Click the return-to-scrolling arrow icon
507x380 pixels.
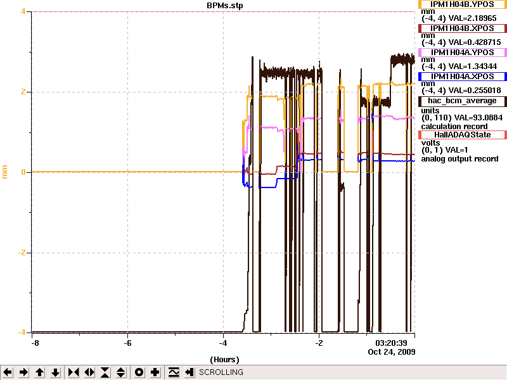click(x=189, y=372)
